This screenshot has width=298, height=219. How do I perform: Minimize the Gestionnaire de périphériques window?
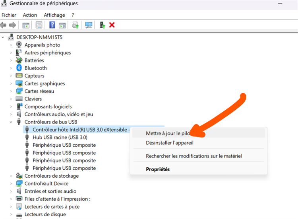click(280, 3)
